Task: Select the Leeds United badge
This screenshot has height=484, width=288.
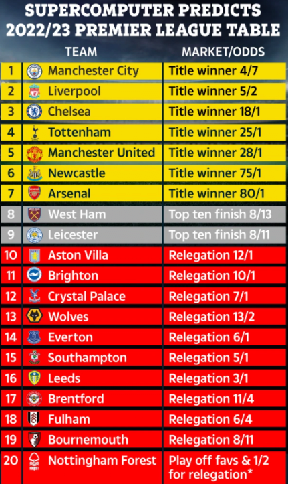Action: point(34,378)
